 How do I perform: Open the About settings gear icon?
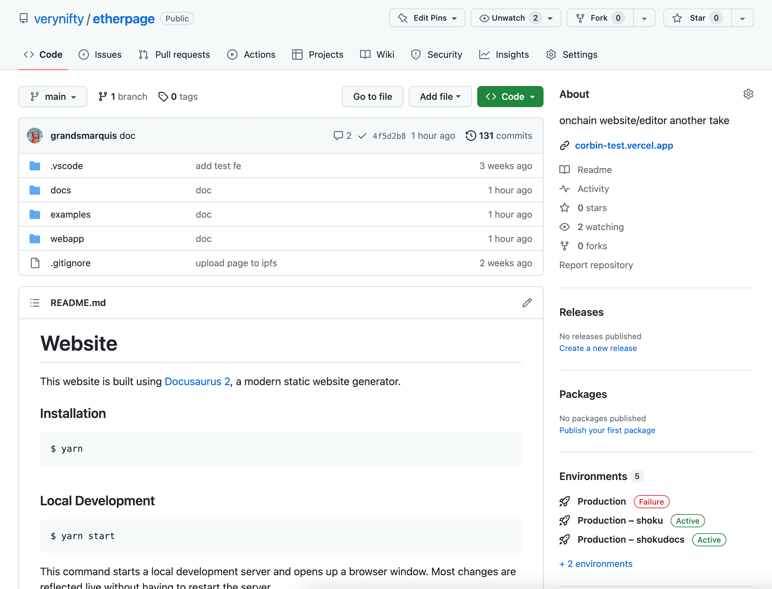pyautogui.click(x=748, y=94)
